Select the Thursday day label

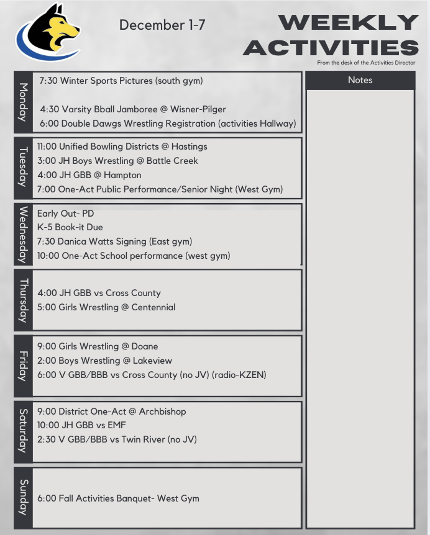[x=23, y=300]
